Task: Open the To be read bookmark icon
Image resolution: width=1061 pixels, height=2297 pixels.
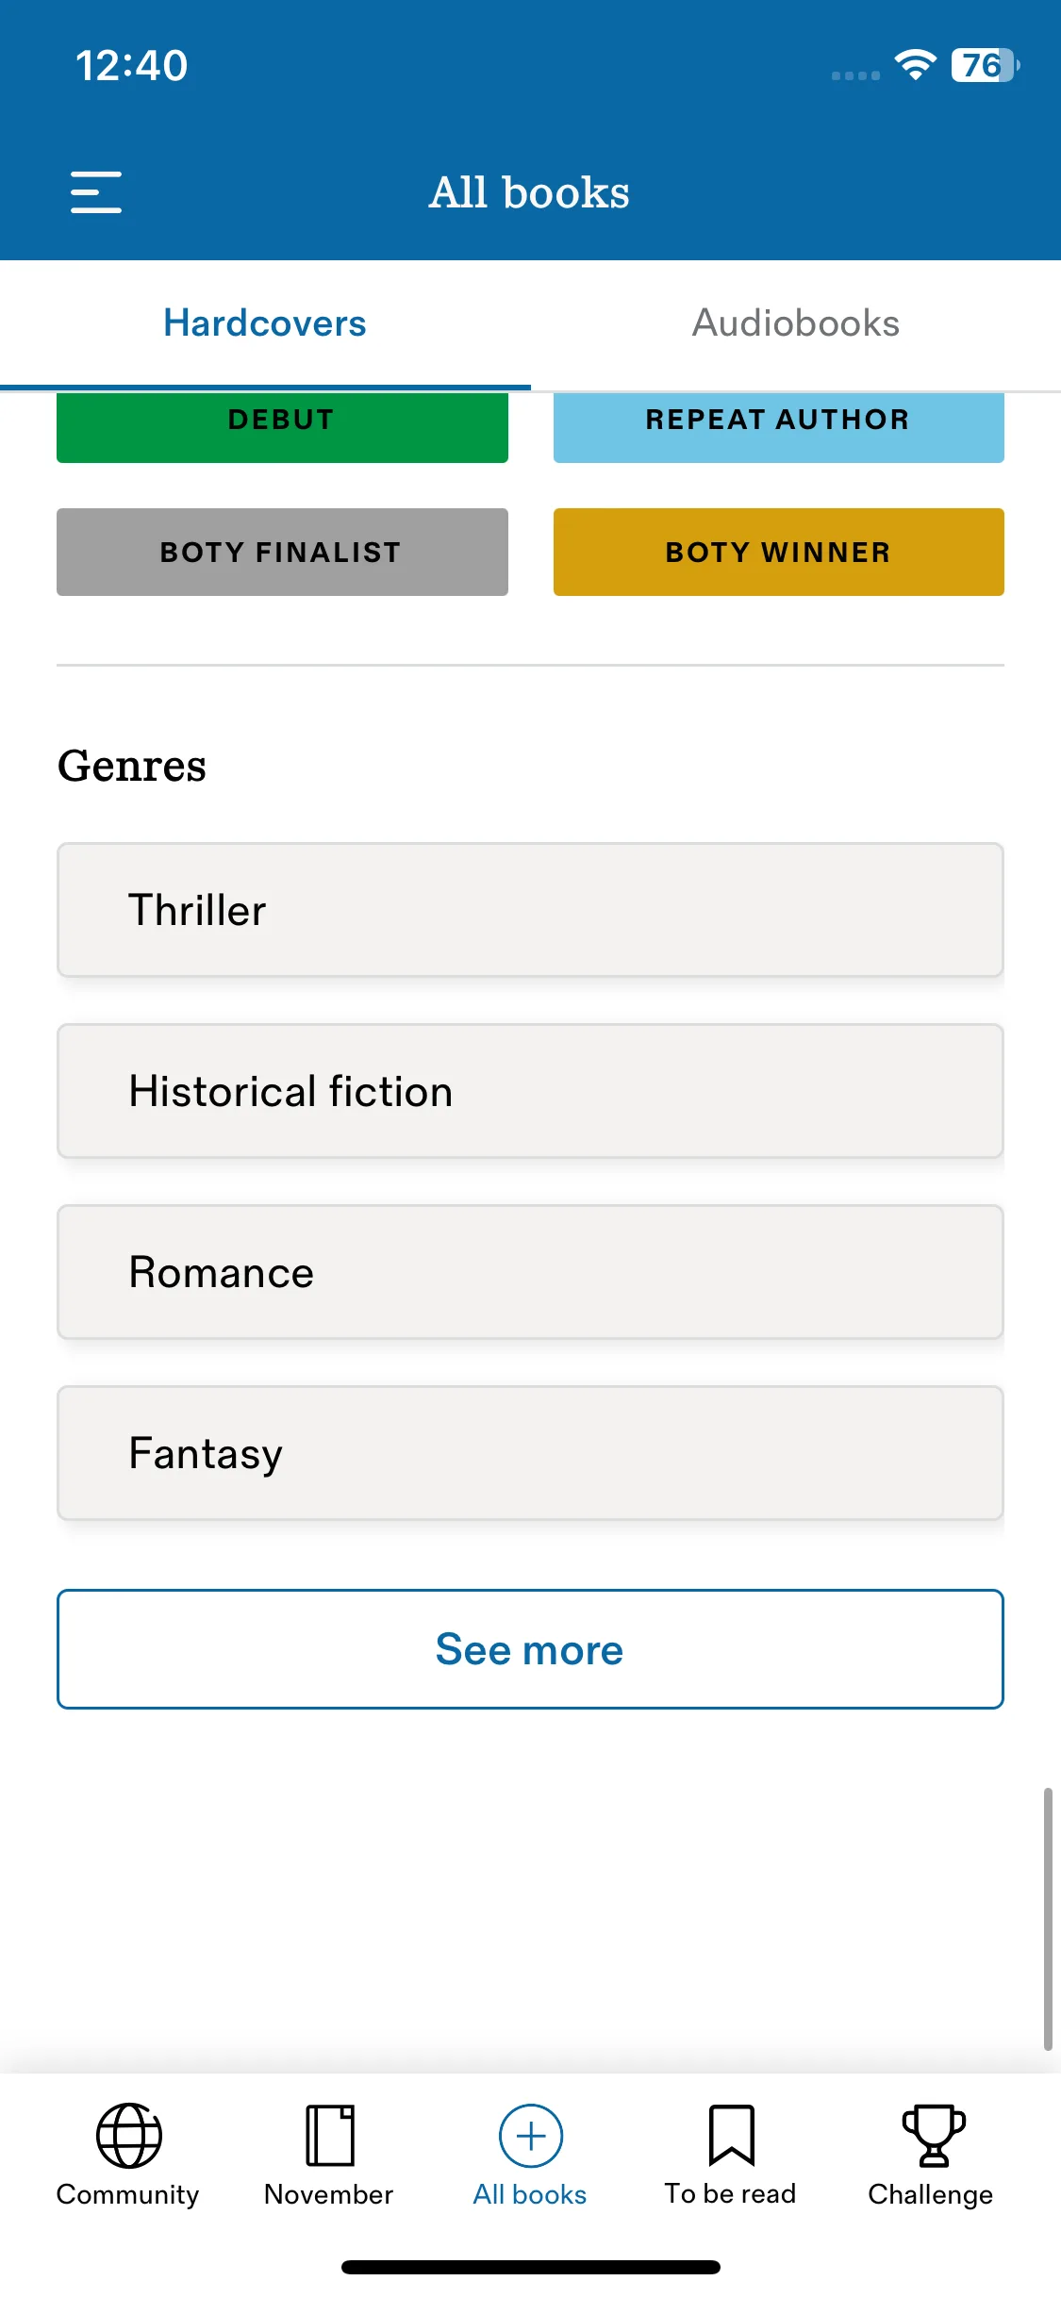Action: coord(731,2136)
